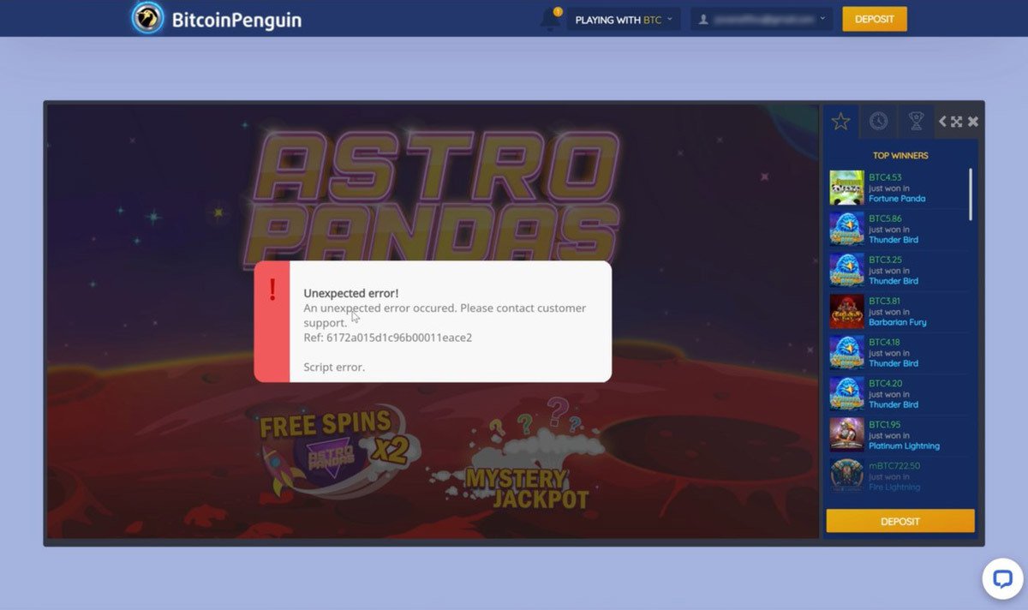The width and height of the screenshot is (1028, 610).
Task: Click the winners list scrollbar
Action: click(971, 194)
